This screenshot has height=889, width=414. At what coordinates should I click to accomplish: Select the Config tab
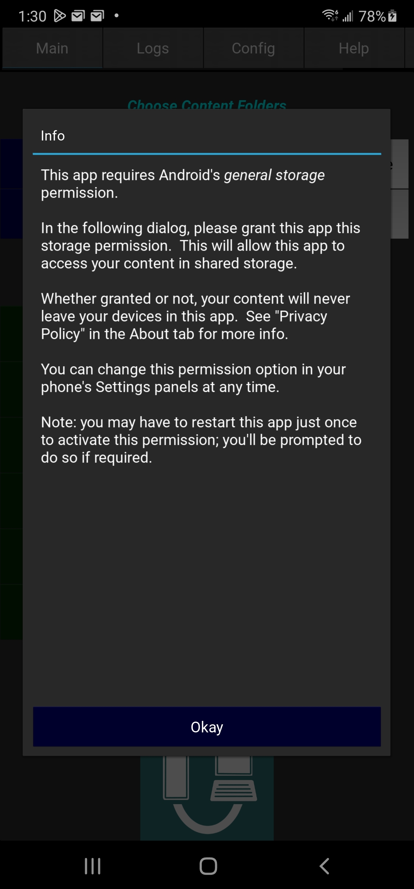pyautogui.click(x=253, y=48)
